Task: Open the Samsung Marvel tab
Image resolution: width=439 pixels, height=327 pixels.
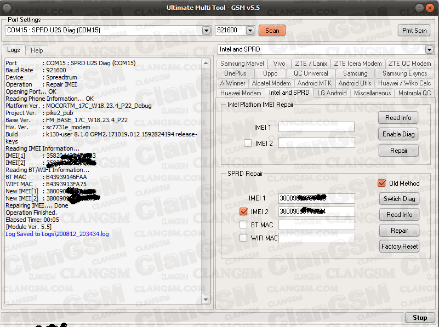Action: [x=242, y=64]
